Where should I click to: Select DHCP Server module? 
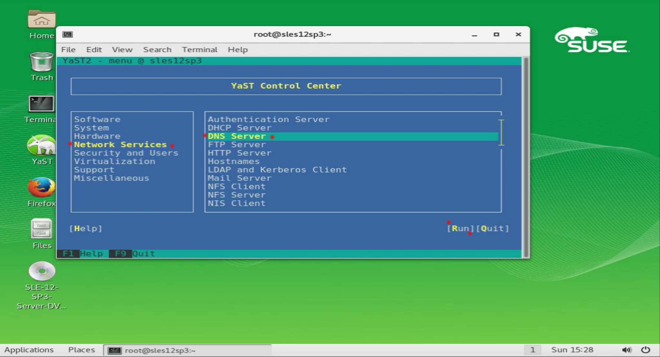pos(239,128)
